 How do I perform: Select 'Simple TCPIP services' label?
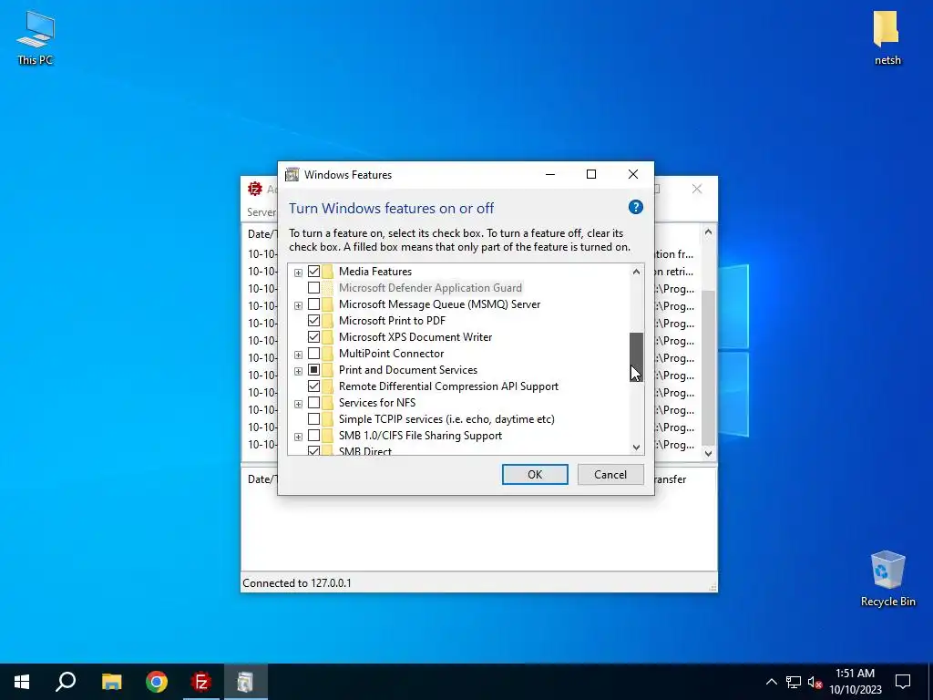(x=446, y=419)
